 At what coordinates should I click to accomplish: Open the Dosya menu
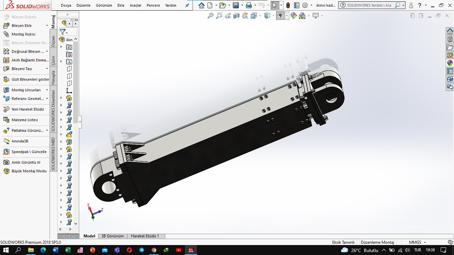tap(66, 5)
